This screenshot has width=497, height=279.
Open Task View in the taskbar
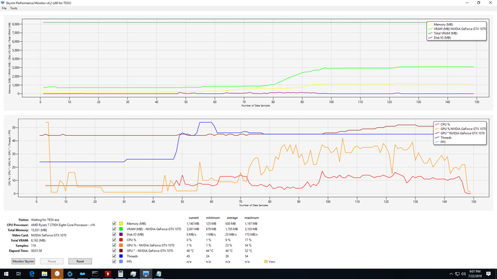tap(19, 274)
